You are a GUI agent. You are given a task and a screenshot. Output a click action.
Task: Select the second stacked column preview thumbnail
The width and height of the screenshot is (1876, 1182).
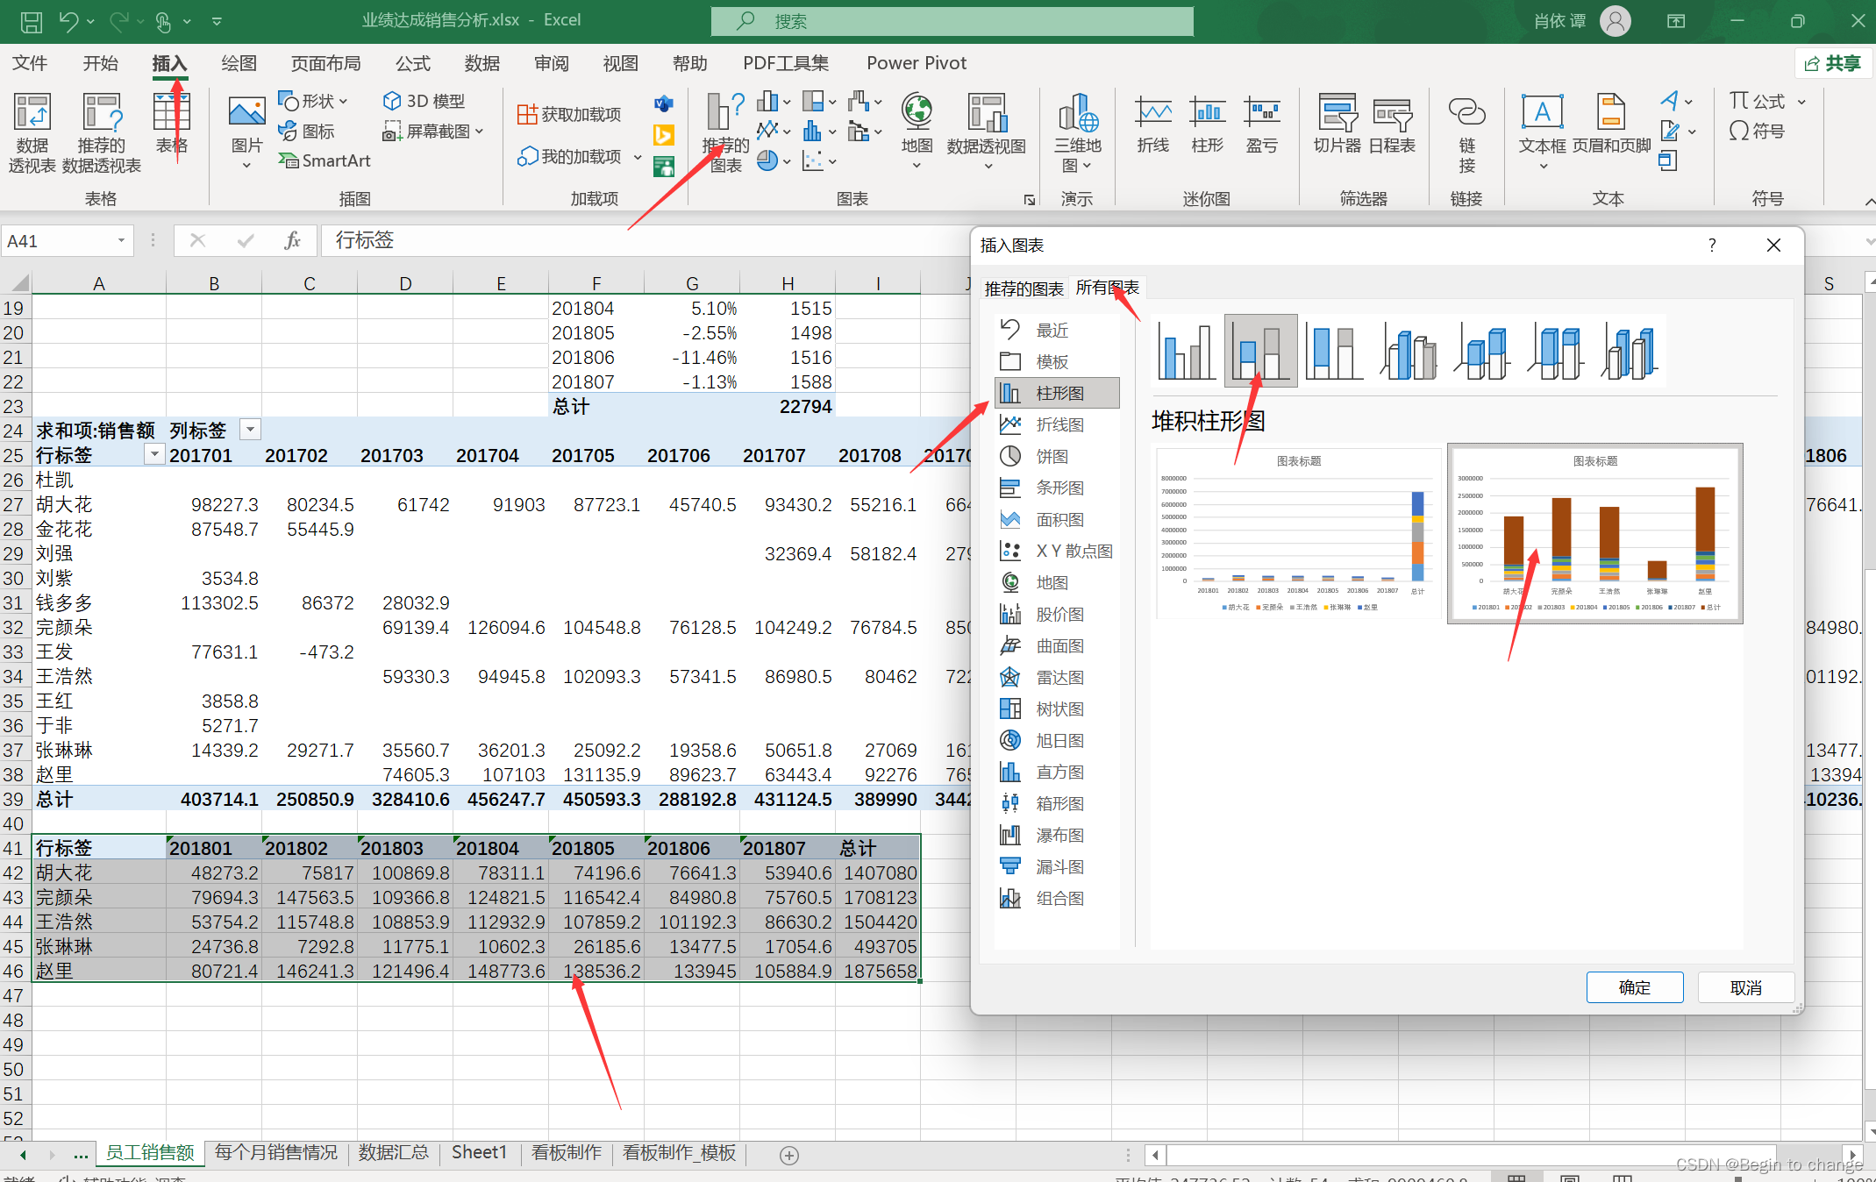pos(1594,533)
